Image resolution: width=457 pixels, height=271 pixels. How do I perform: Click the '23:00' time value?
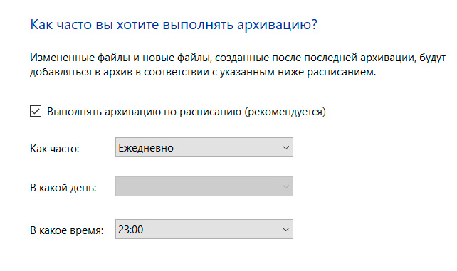130,230
